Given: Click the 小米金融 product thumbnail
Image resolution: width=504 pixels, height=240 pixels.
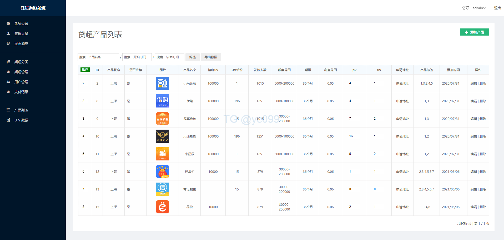Looking at the screenshot, I should click(x=162, y=83).
